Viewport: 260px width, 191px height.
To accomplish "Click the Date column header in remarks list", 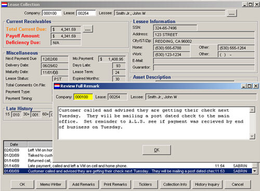I will 16,144.
